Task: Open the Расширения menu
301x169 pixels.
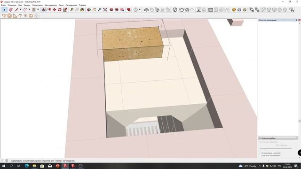Action: (71, 5)
